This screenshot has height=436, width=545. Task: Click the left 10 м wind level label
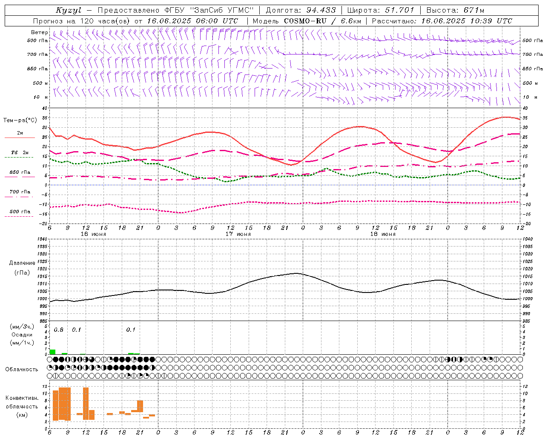[41, 97]
